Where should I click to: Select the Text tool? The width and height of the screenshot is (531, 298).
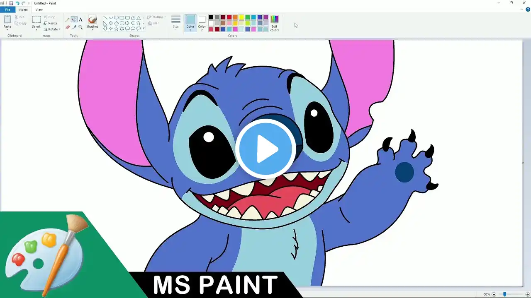(80, 19)
